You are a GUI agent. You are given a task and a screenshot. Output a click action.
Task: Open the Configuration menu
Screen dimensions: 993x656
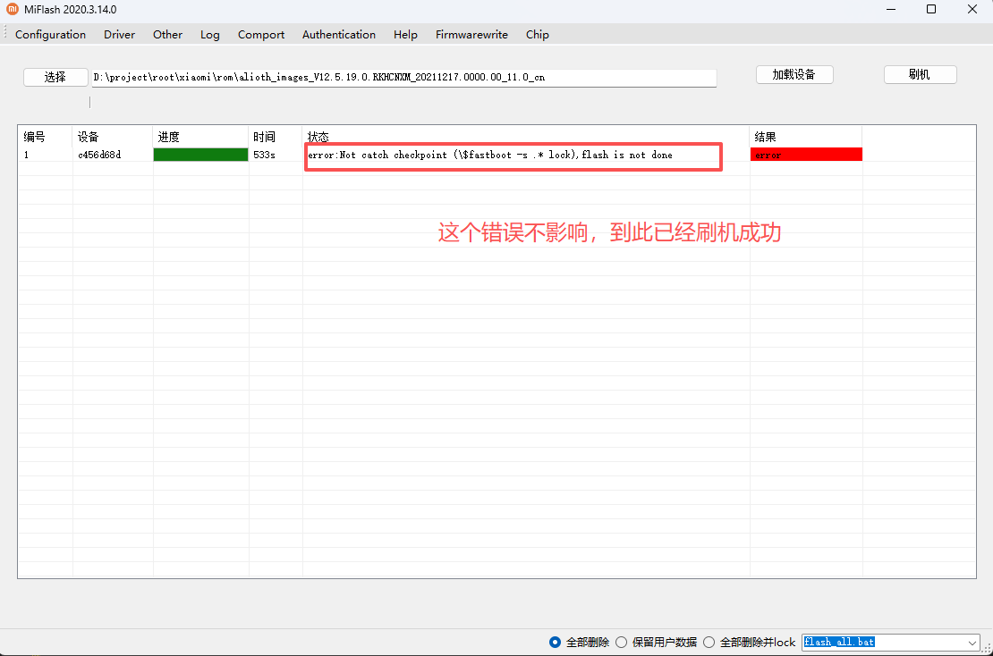[x=51, y=35]
